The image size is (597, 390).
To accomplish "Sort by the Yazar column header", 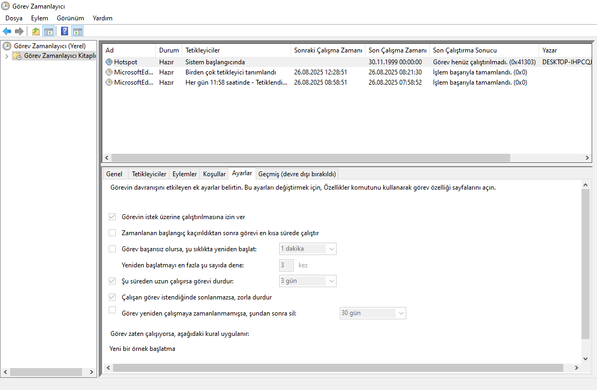I will click(x=565, y=50).
